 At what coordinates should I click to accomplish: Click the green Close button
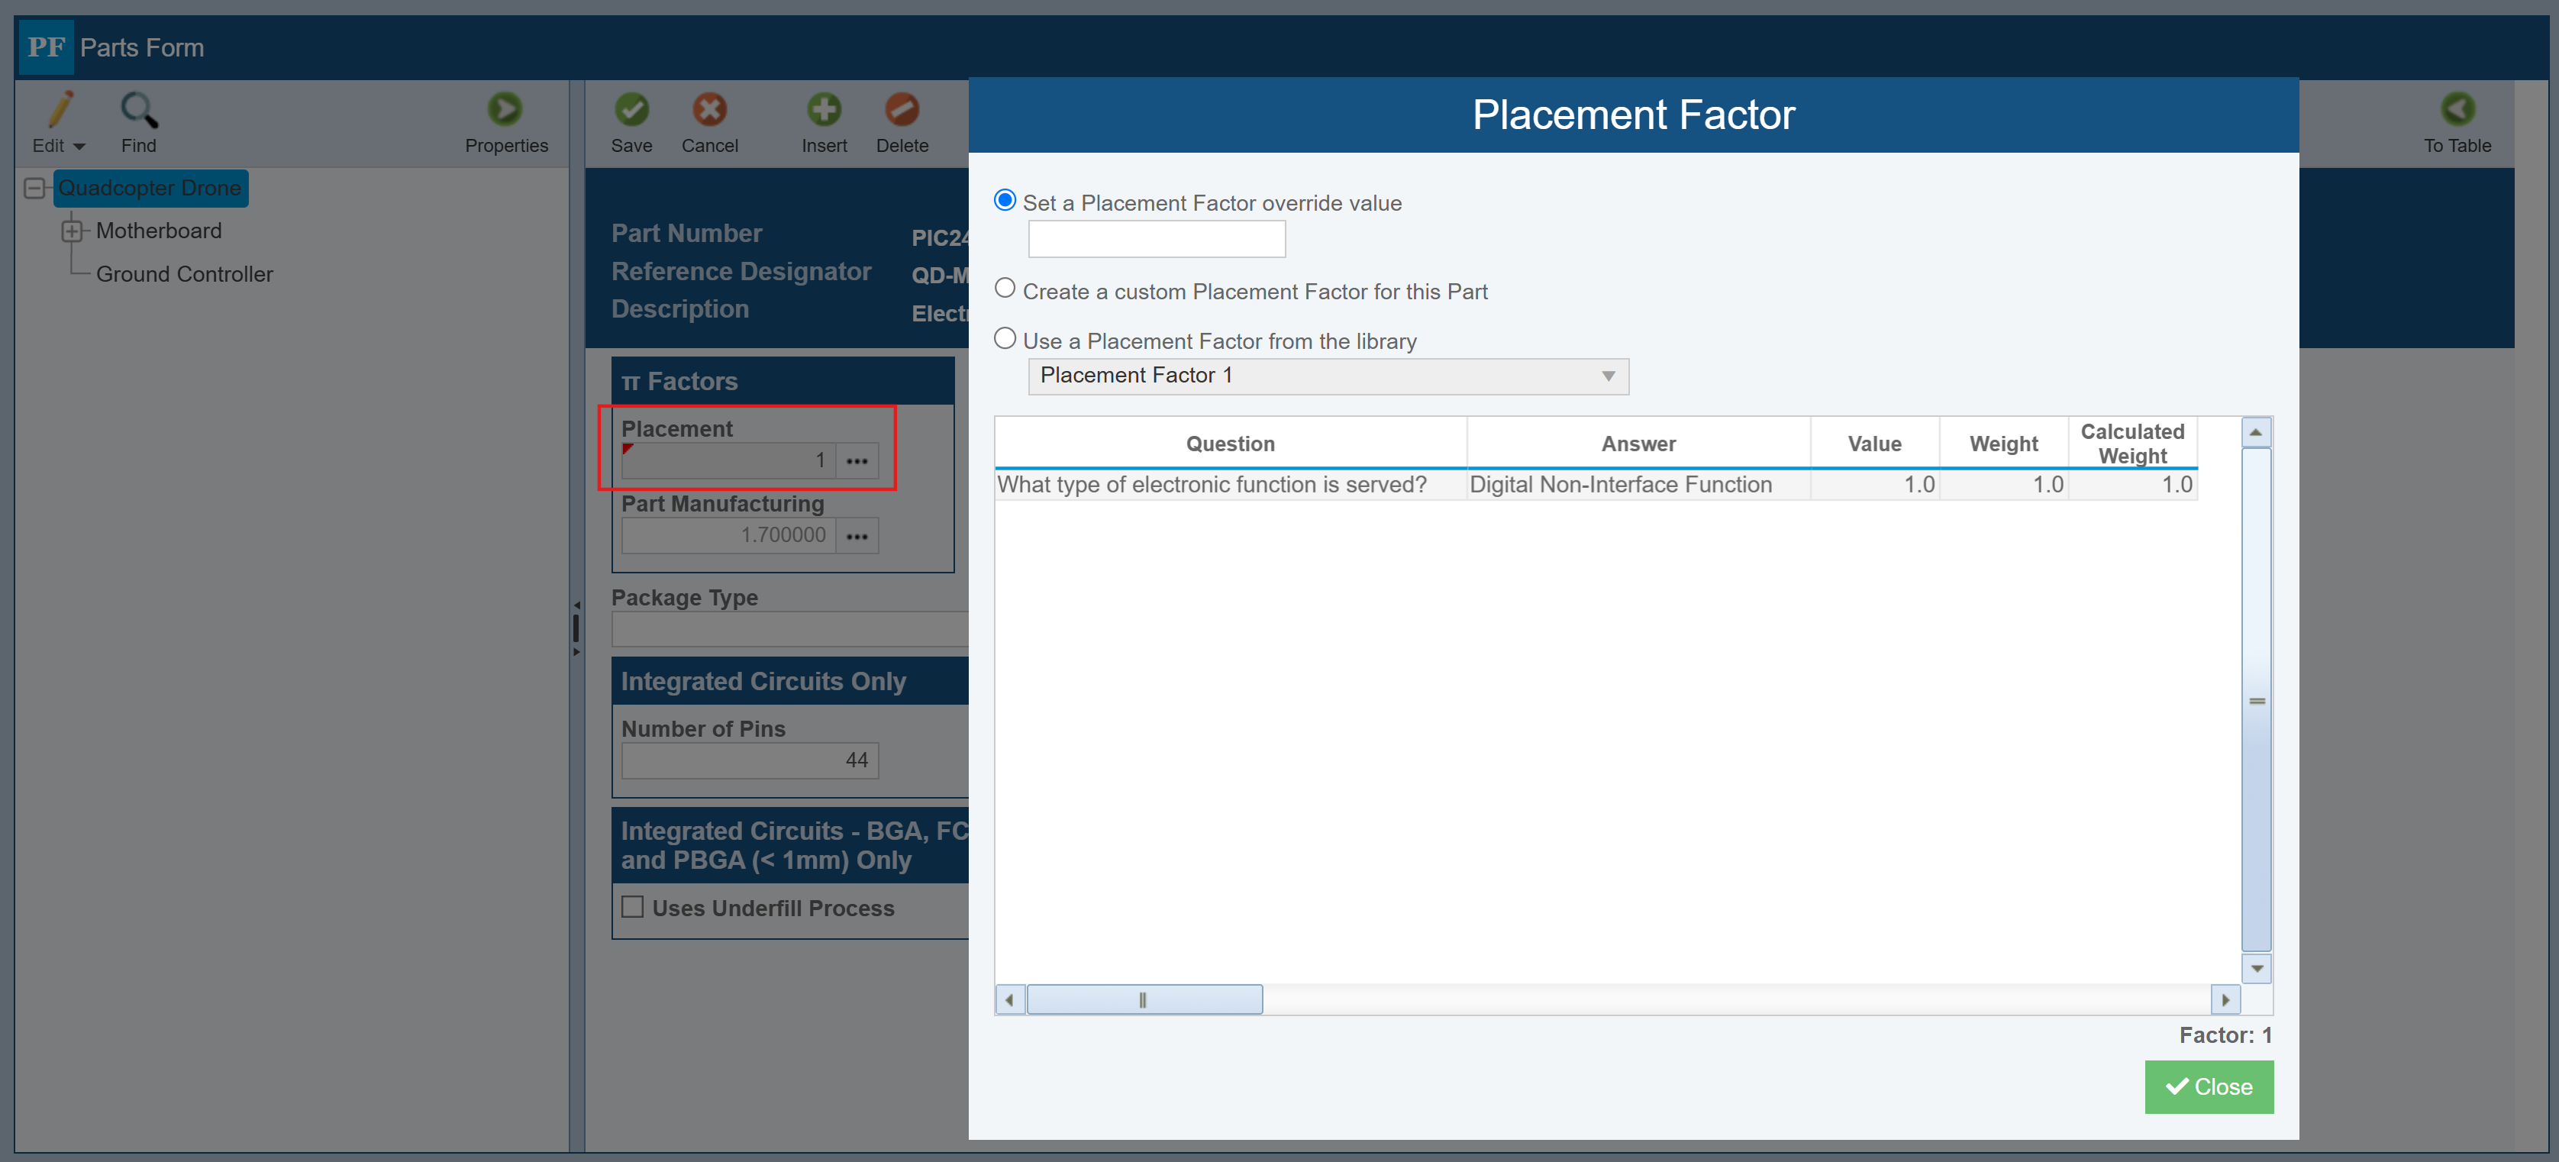click(2207, 1086)
